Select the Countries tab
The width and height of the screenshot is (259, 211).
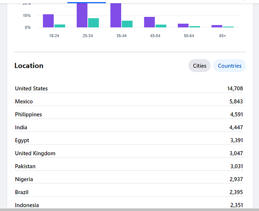pyautogui.click(x=229, y=66)
